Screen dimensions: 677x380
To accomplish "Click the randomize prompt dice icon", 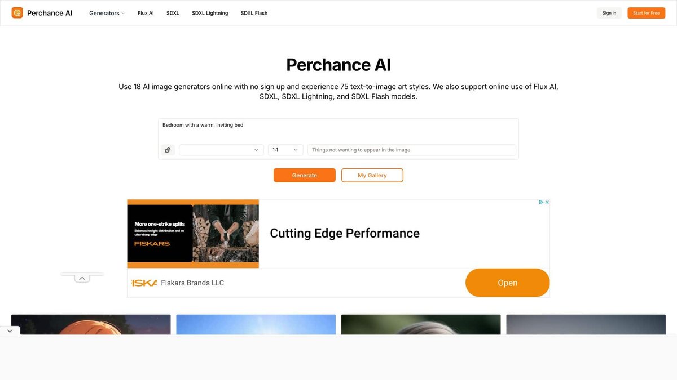I will (x=167, y=149).
